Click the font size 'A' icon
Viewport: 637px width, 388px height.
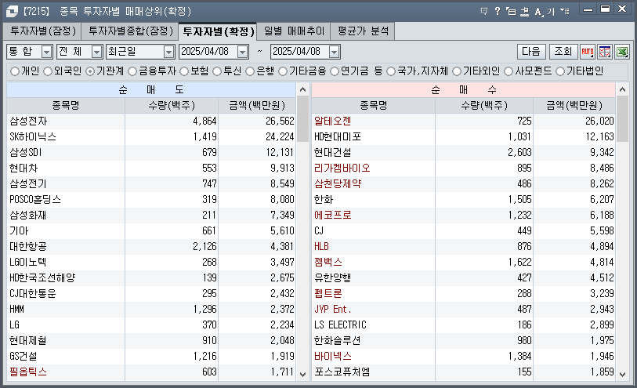(538, 12)
